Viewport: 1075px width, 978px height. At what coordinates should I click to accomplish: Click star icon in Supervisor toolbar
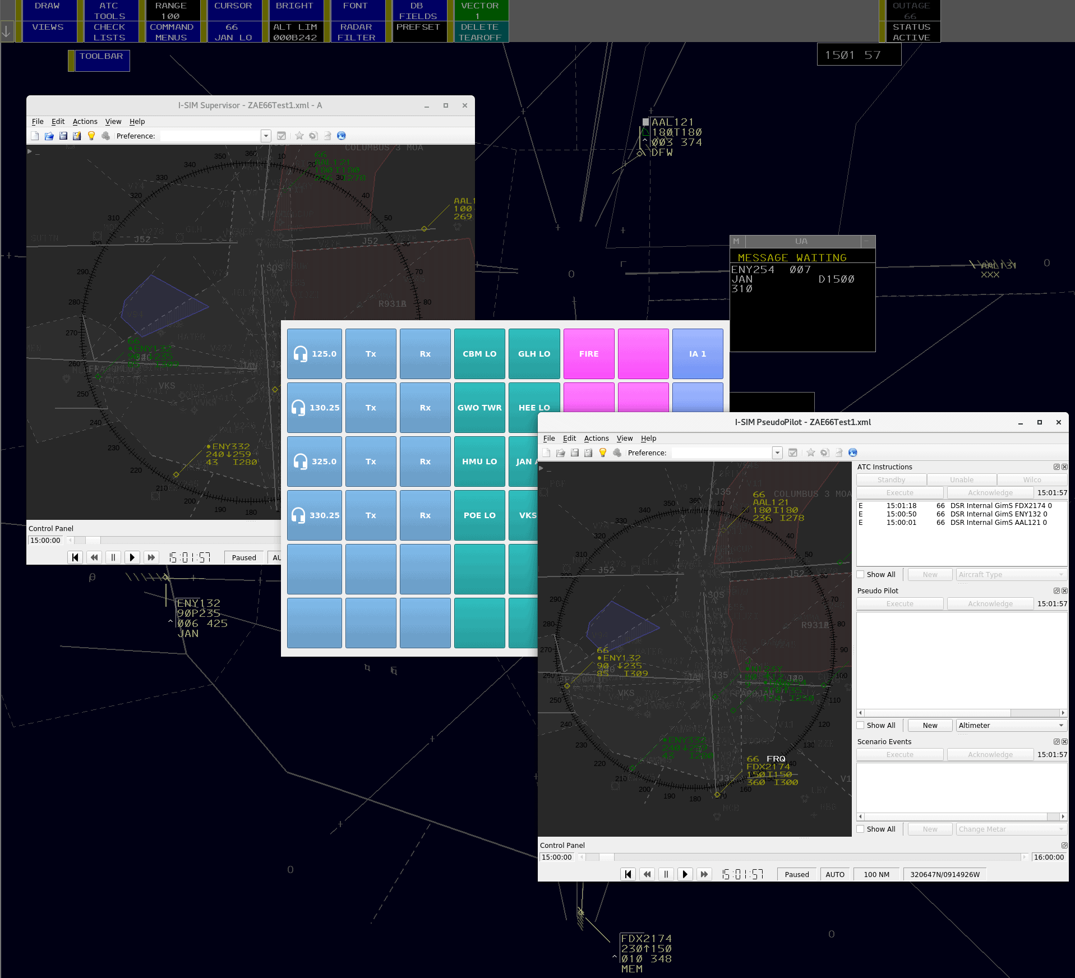click(299, 136)
